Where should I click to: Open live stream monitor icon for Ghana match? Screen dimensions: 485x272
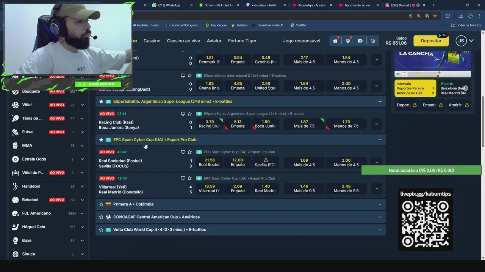tap(183, 76)
